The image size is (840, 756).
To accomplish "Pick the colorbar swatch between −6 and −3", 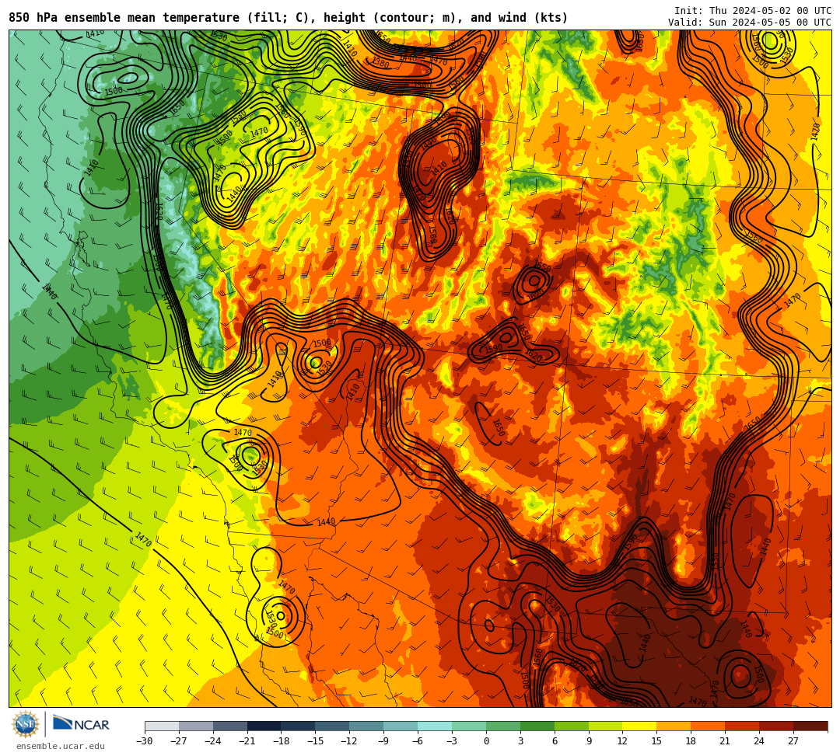I will pyautogui.click(x=435, y=726).
